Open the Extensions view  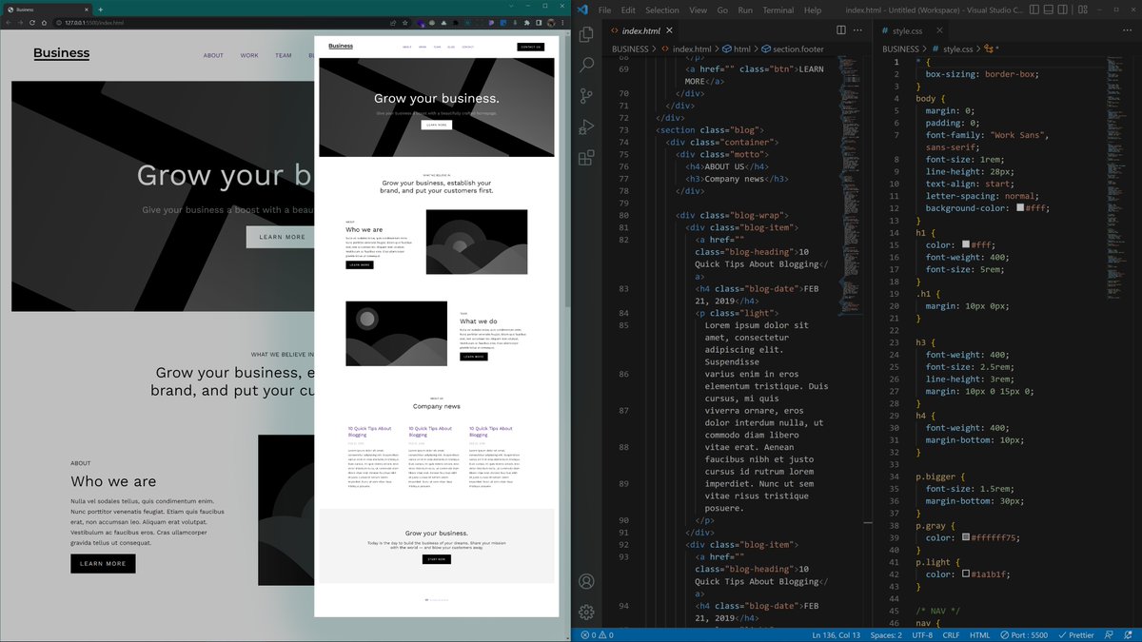(x=587, y=158)
